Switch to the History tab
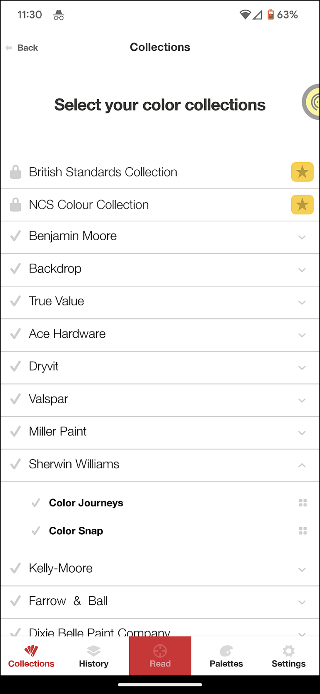Screen dimensions: 320x694 (94, 656)
